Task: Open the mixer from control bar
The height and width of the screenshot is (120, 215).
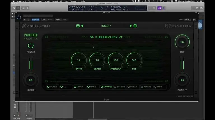Action: [23, 8]
